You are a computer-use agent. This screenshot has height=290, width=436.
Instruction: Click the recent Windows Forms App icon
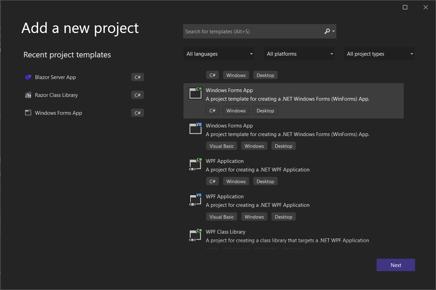[28, 113]
